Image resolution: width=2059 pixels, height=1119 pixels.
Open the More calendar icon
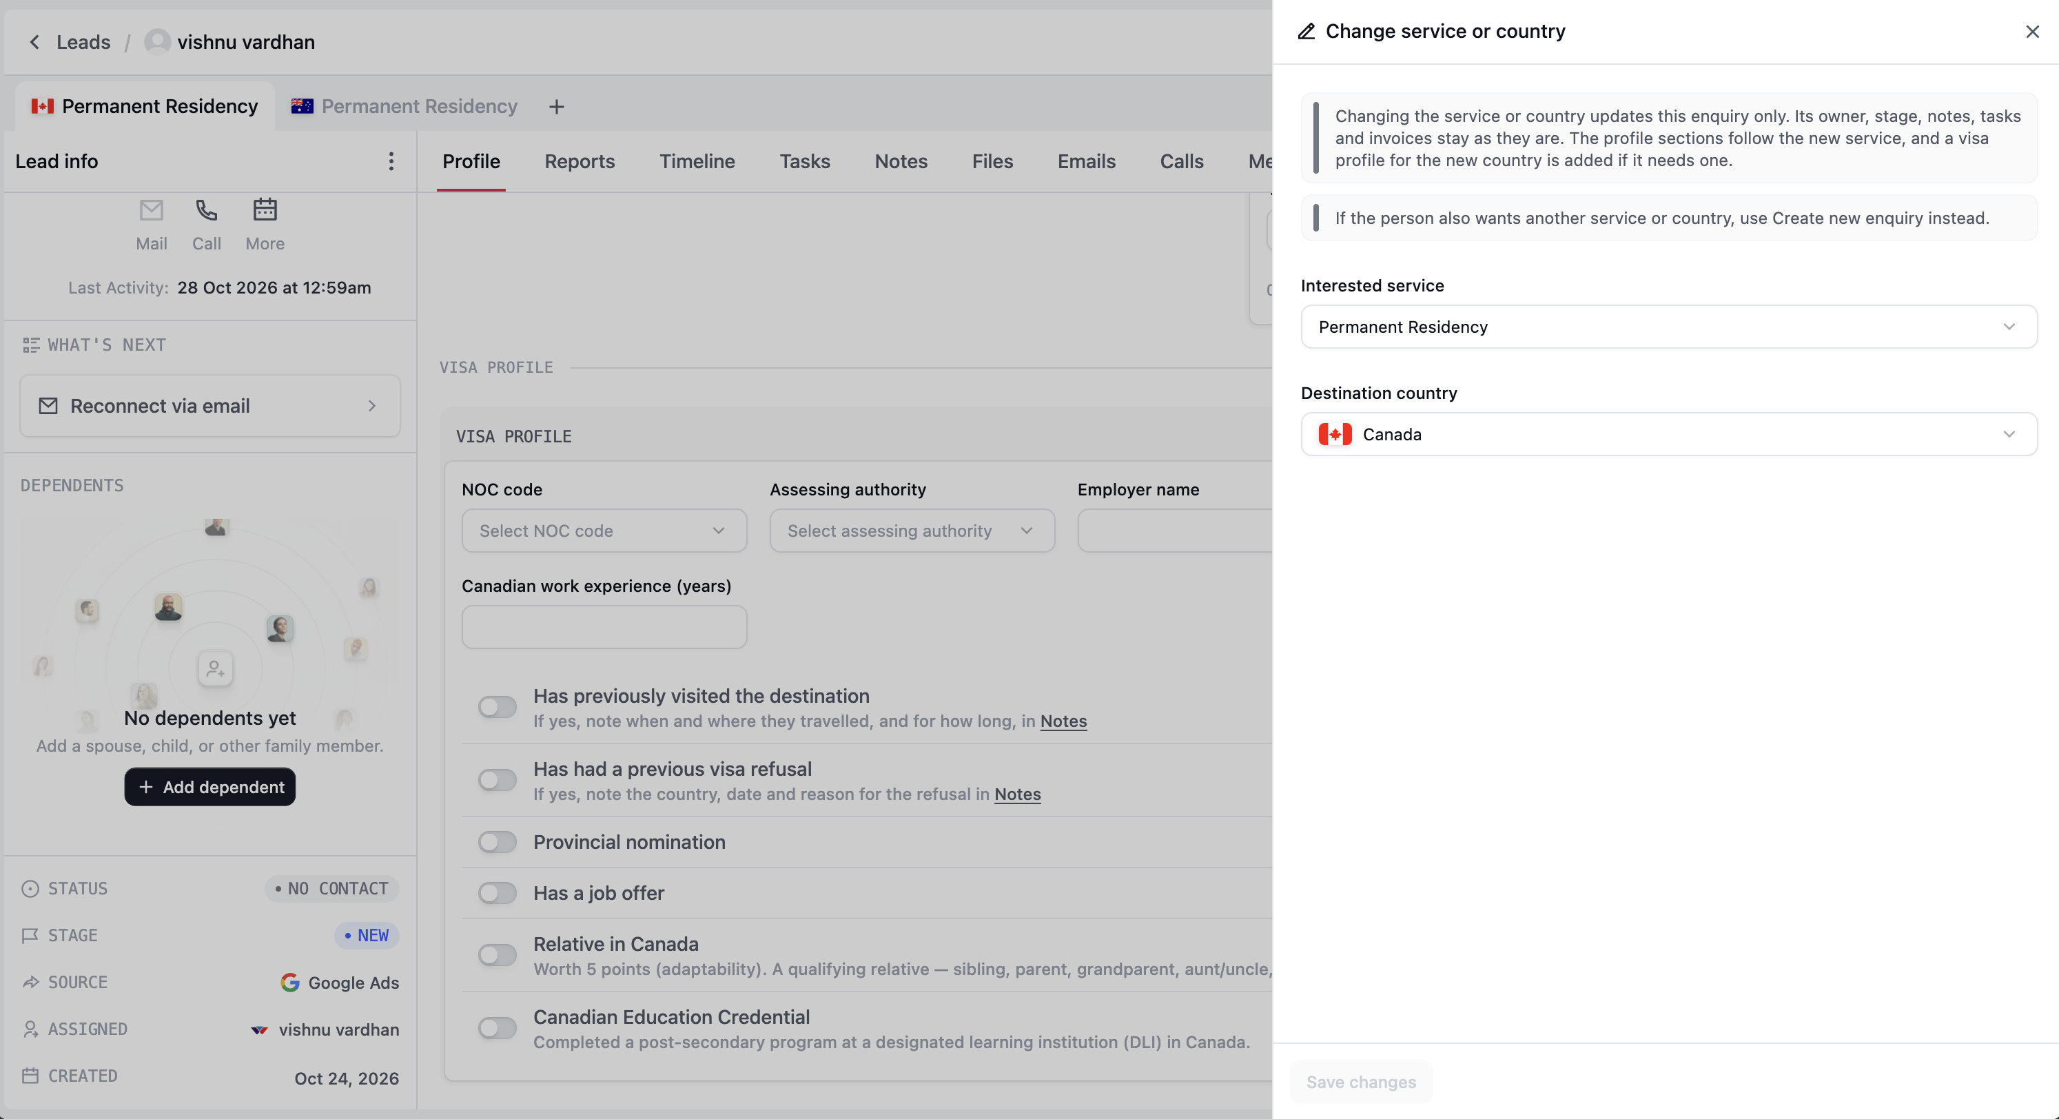click(x=265, y=210)
